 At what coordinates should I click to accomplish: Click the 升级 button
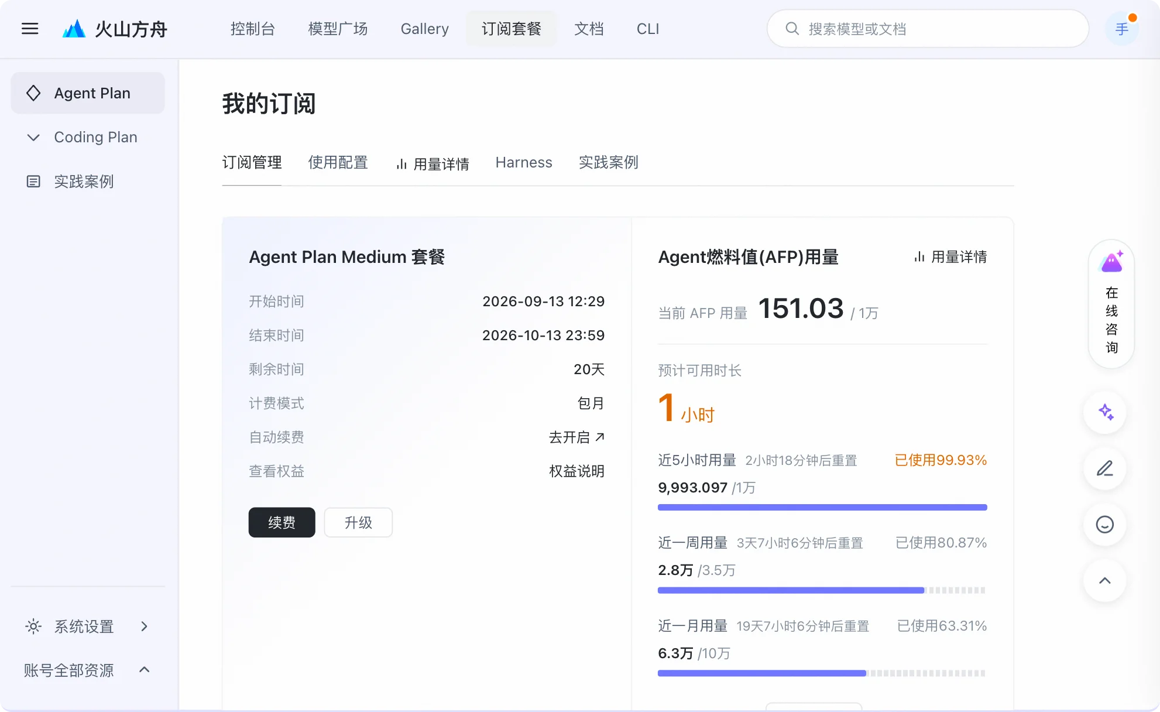click(358, 522)
